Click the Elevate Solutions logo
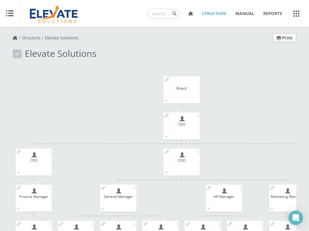This screenshot has width=309, height=231. 54,14
